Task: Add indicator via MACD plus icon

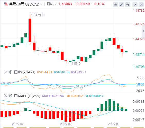Action: 16,96
